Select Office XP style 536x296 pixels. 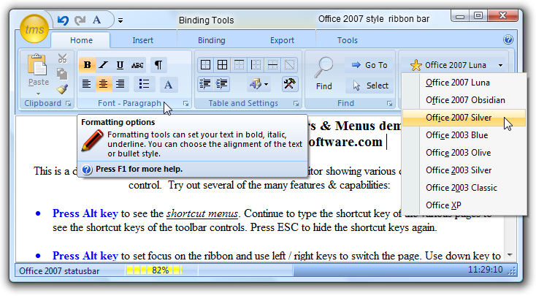464,205
